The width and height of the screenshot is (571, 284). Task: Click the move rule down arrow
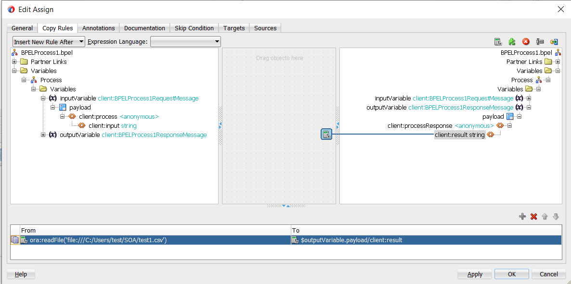tap(556, 217)
